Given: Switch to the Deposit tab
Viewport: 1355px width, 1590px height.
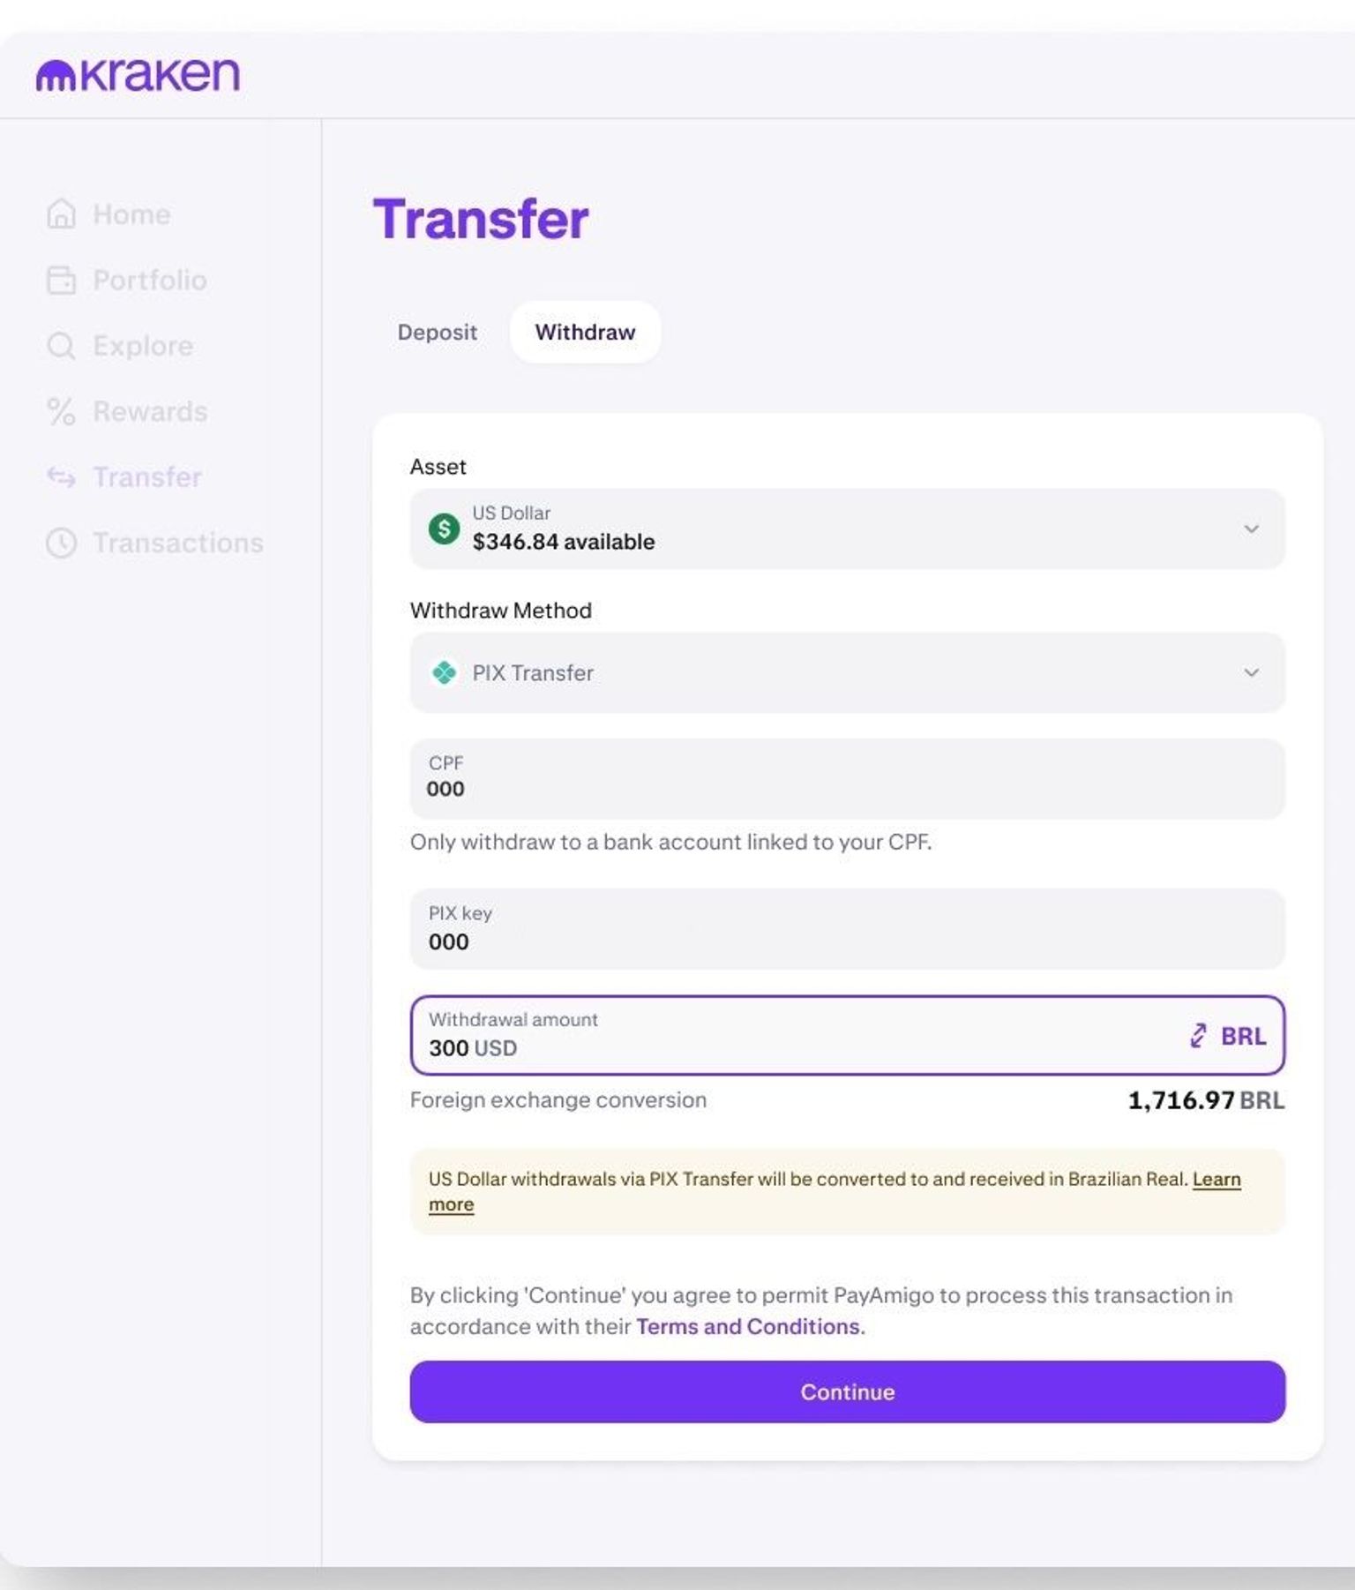Looking at the screenshot, I should pyautogui.click(x=438, y=333).
